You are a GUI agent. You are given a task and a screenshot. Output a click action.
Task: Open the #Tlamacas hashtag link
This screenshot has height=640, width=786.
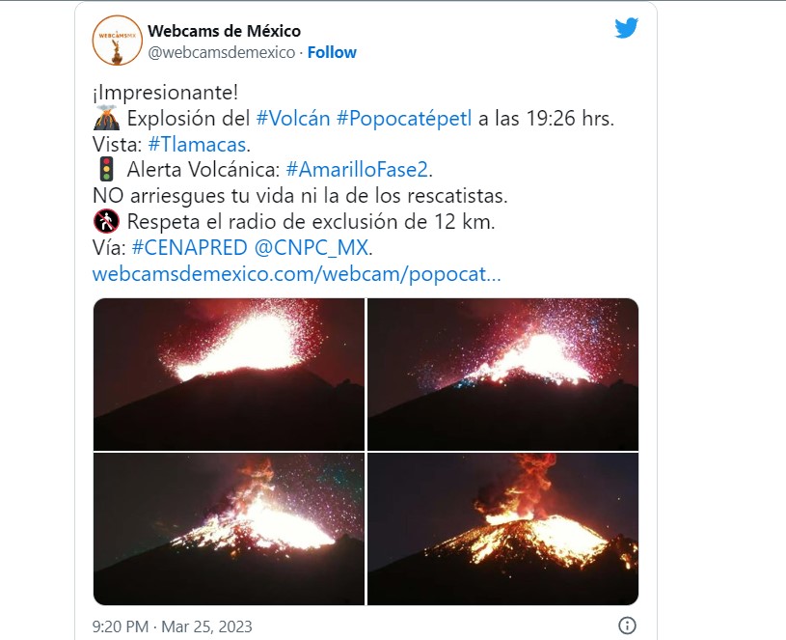coord(197,145)
